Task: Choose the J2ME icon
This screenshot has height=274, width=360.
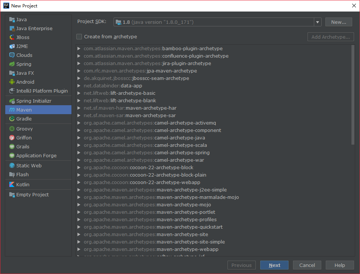Action: pyautogui.click(x=12, y=46)
